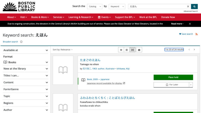The width and height of the screenshot is (201, 113).
Task: Open the Sort by Relevance dropdown
Action: coord(63,50)
